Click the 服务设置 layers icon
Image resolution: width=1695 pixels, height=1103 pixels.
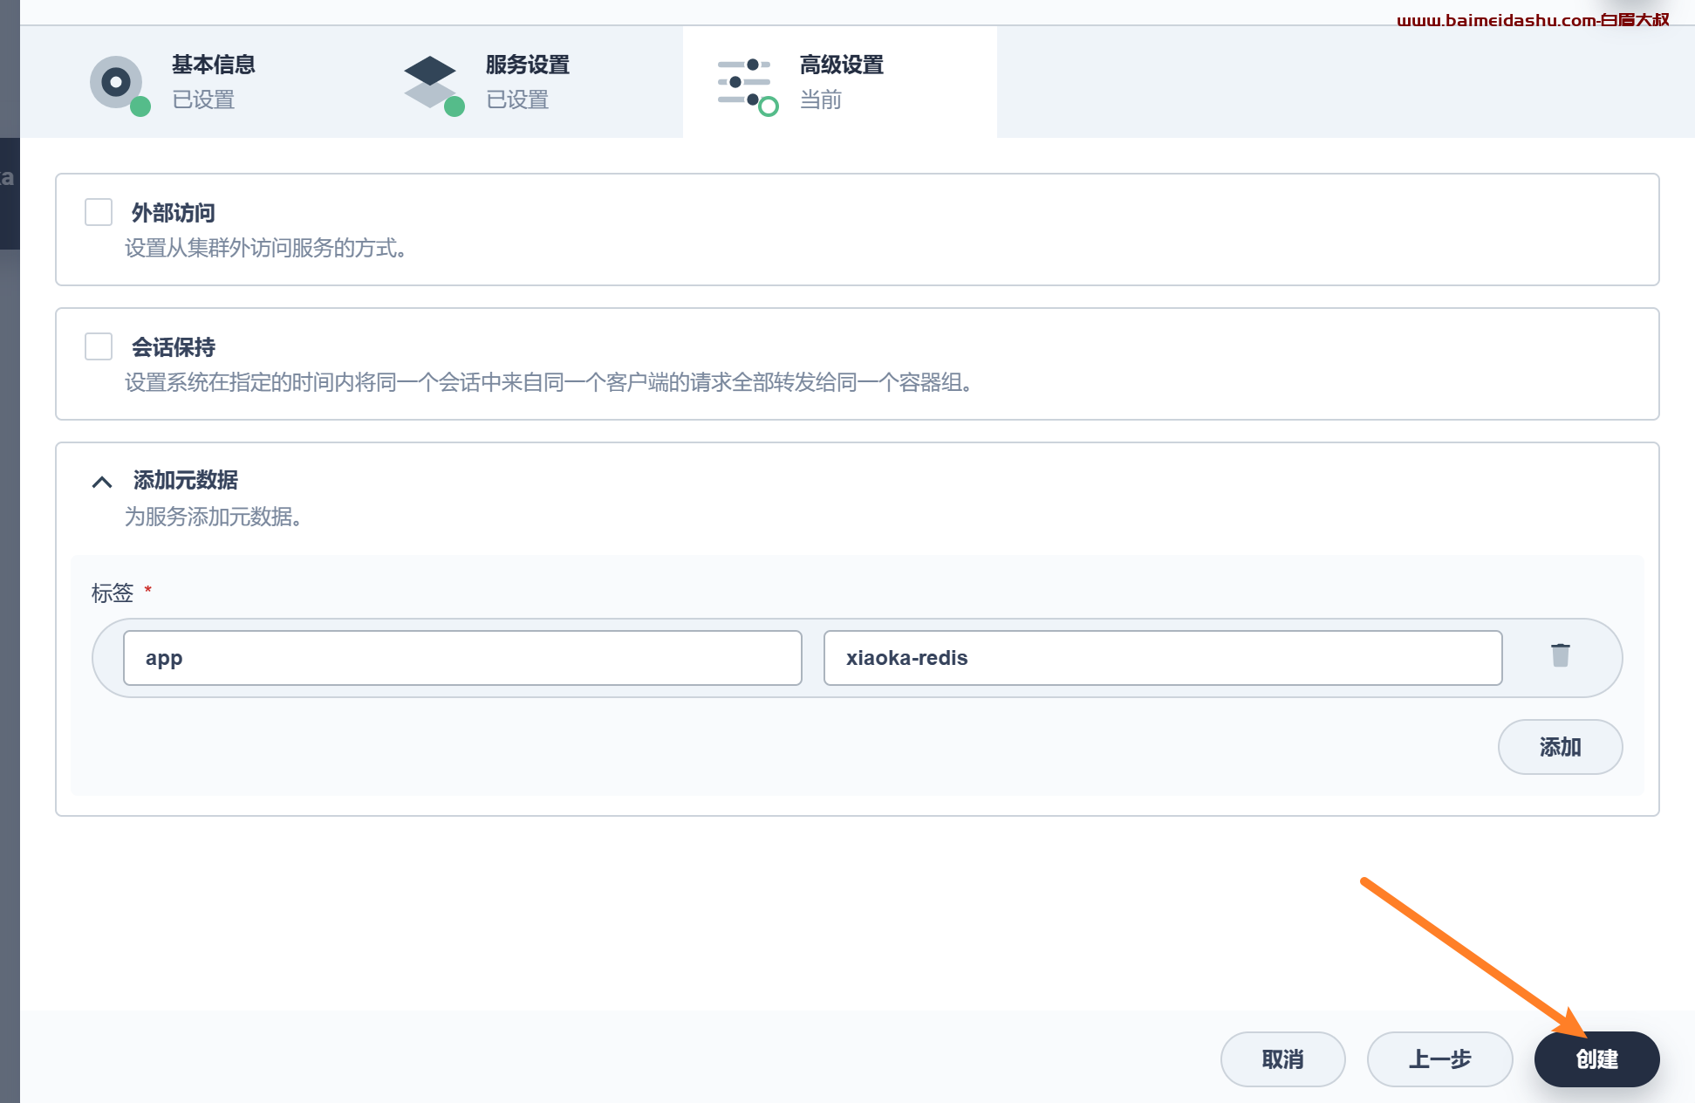(434, 85)
